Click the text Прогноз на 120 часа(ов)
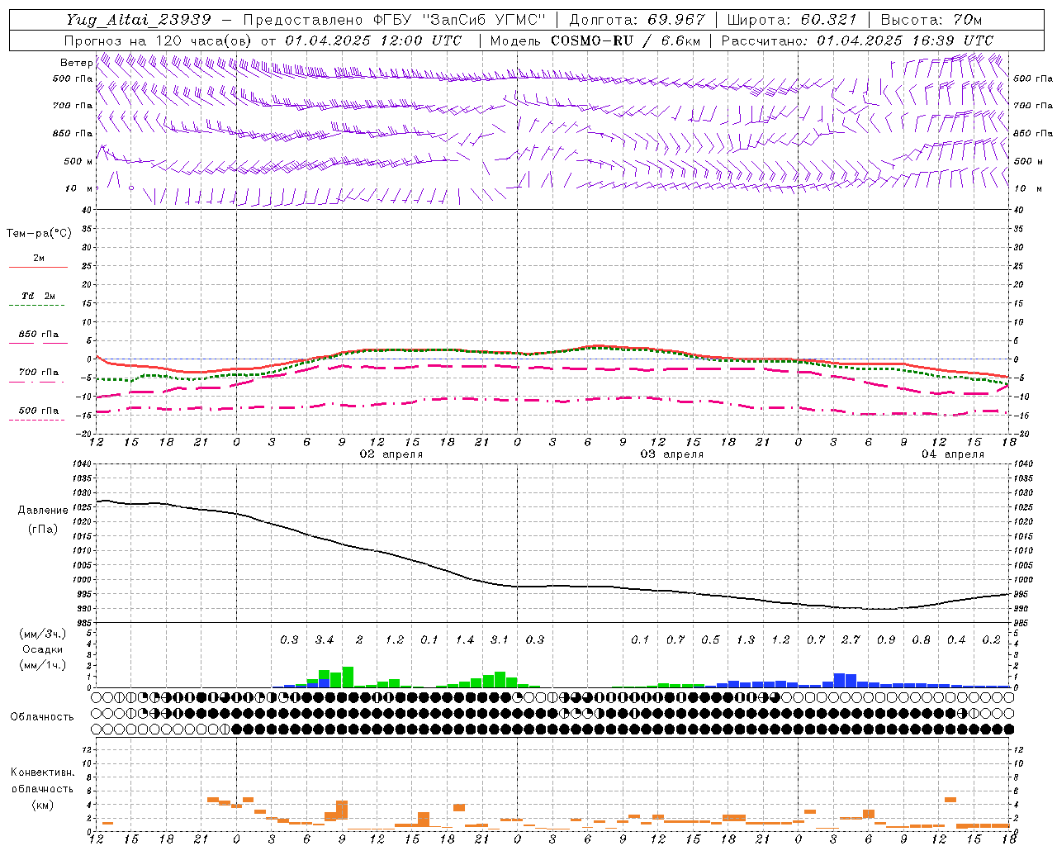 pos(159,40)
